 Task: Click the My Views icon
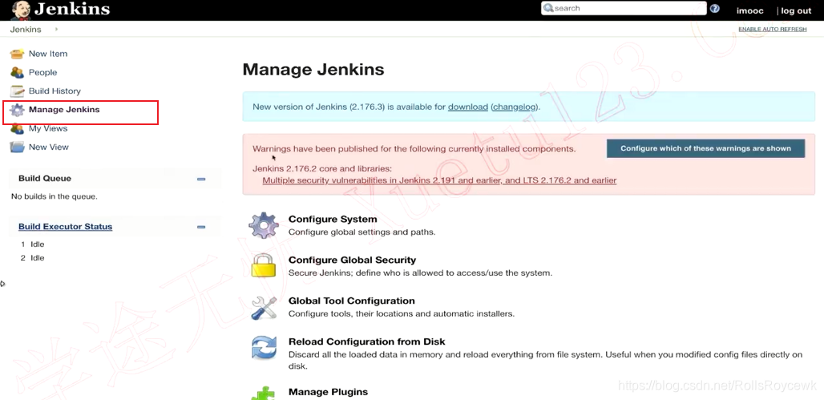click(x=18, y=128)
